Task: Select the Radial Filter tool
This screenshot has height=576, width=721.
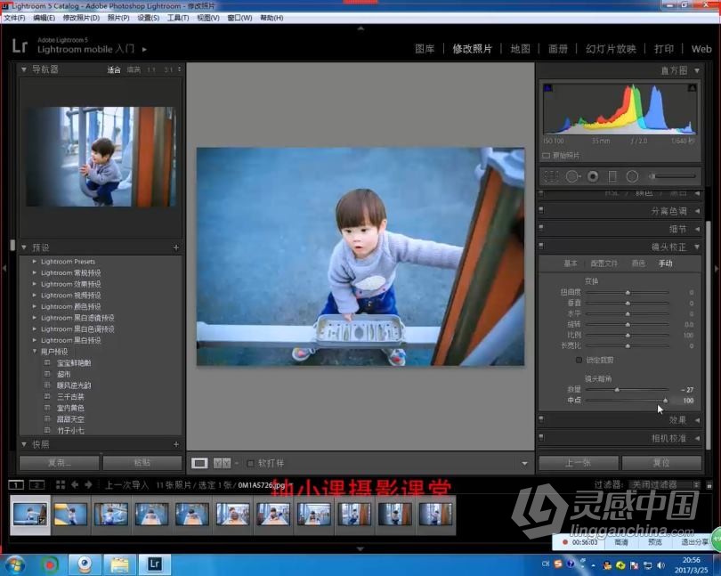Action: coord(632,176)
